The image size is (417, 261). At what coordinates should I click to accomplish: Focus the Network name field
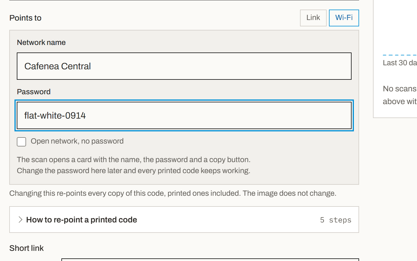click(184, 66)
